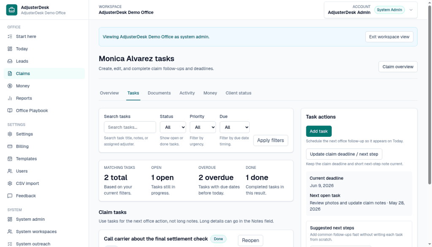432x247 pixels.
Task: Open CSV import sidebar item
Action: point(44,183)
